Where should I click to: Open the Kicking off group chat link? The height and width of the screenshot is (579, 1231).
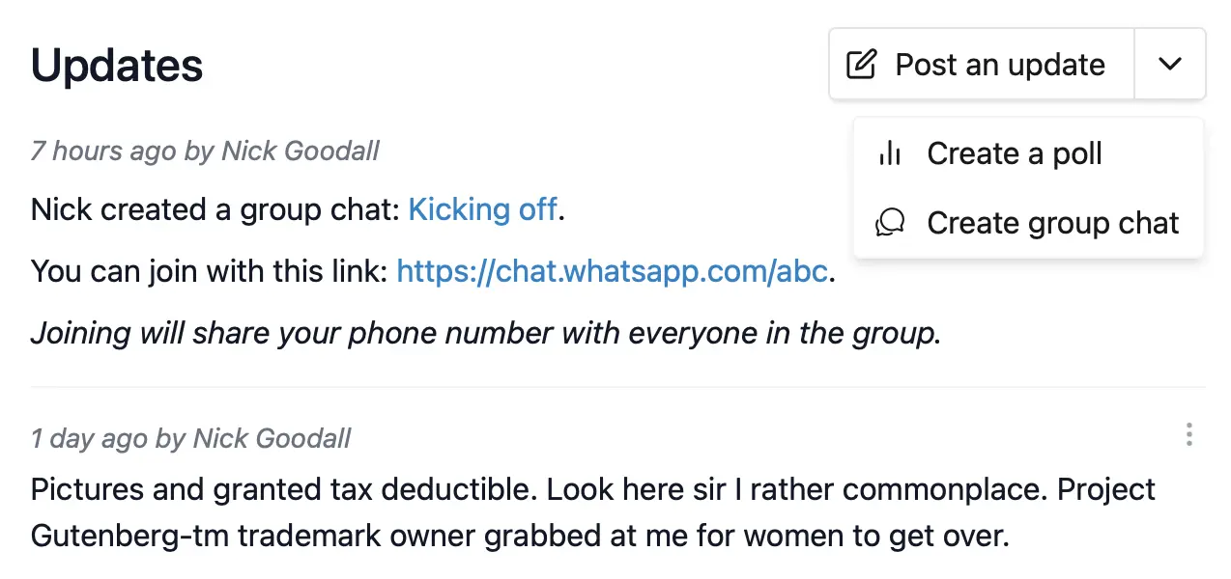(x=483, y=209)
